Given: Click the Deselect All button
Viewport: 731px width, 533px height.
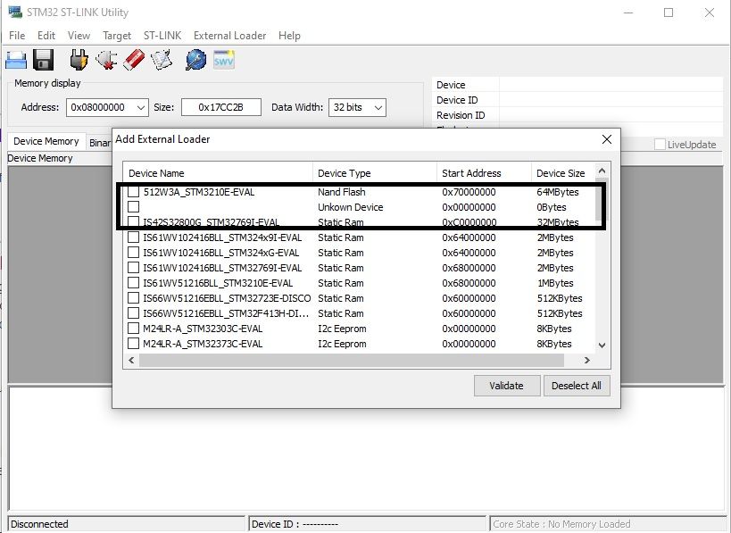Looking at the screenshot, I should pos(577,386).
